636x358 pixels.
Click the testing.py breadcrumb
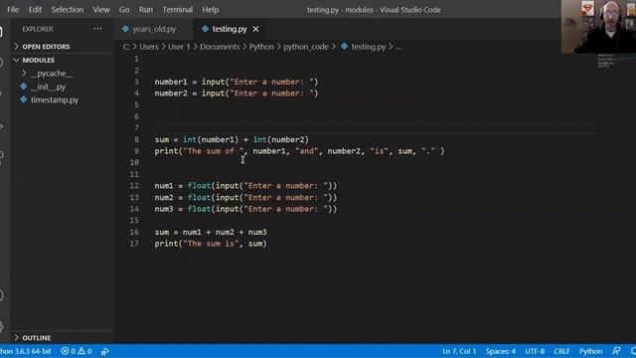[x=369, y=47]
